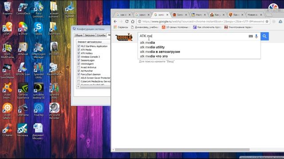Switch to the first Google tab 'как о'

click(x=123, y=15)
